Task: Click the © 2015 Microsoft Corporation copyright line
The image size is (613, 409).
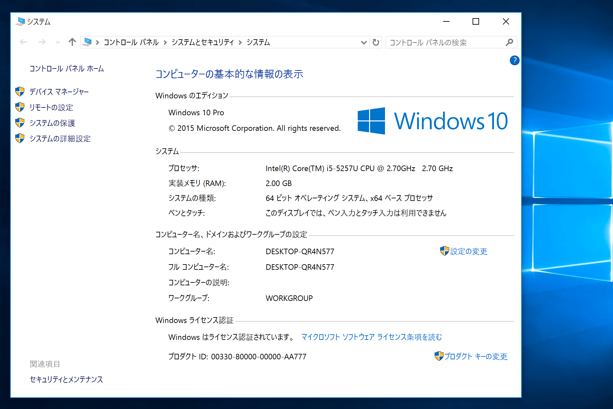Action: [255, 128]
